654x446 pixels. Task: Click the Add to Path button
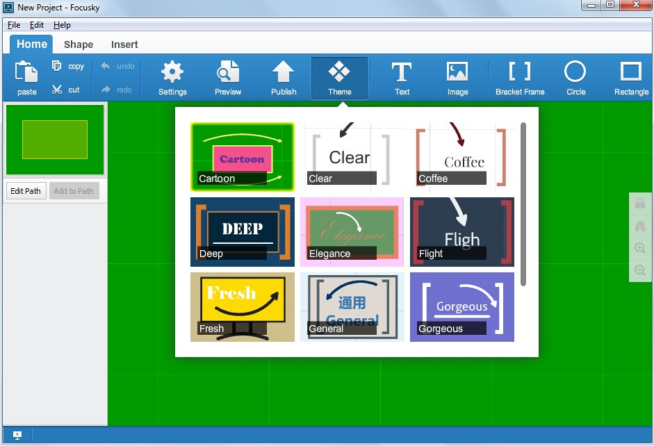click(x=74, y=190)
